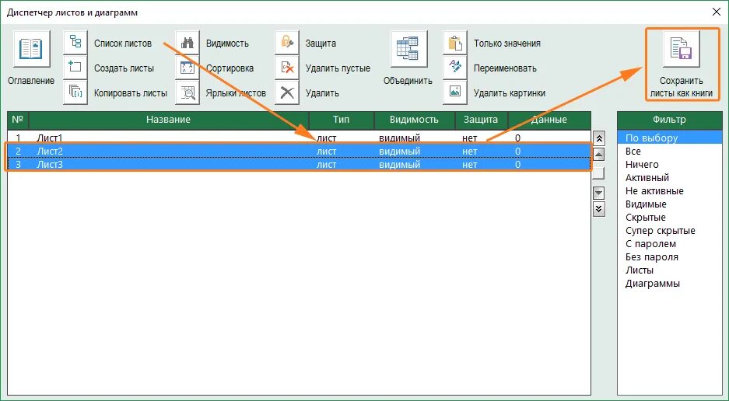Click the Ярлыки листов label
The width and height of the screenshot is (729, 401).
(x=236, y=93)
